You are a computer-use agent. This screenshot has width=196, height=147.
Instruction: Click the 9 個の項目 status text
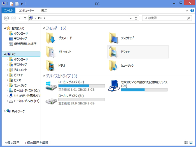[x=12, y=143]
